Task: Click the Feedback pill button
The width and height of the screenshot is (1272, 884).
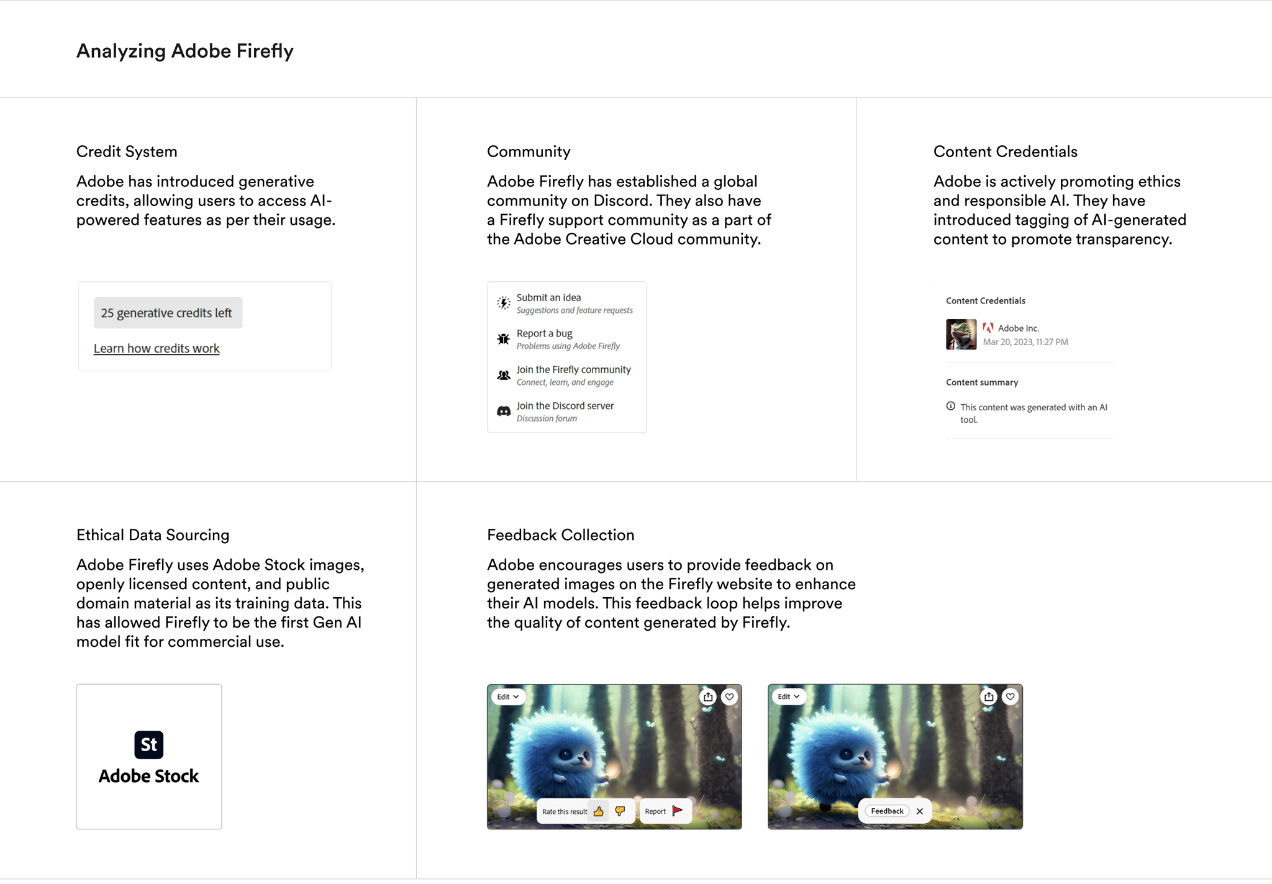Action: 887,811
